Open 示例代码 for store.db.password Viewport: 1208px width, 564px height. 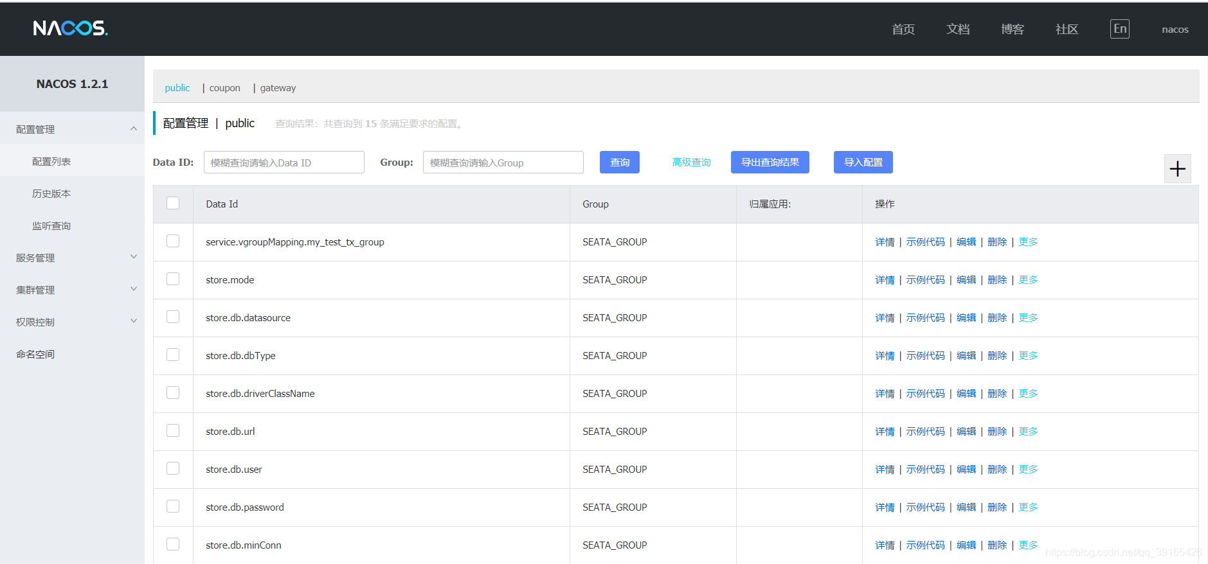point(926,507)
